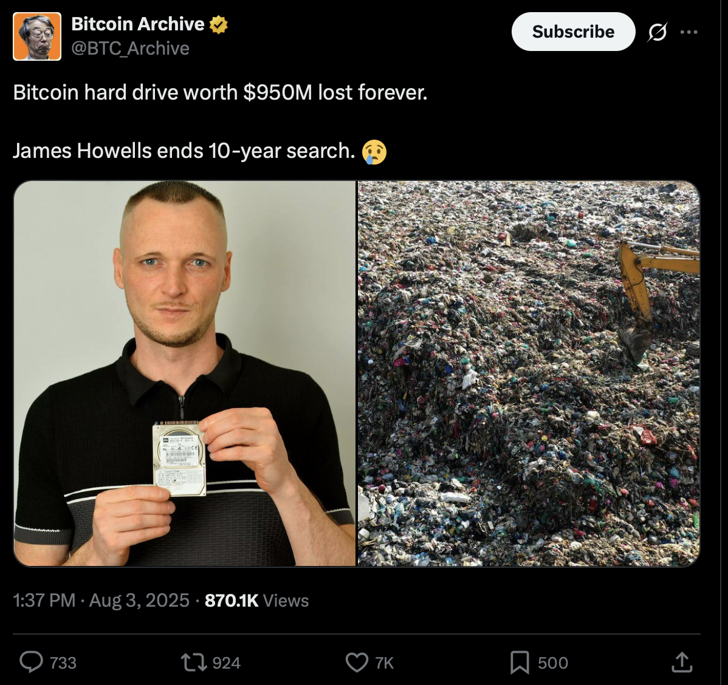Repost the tweet via retweet icon
This screenshot has height=685, width=728.
click(x=194, y=663)
